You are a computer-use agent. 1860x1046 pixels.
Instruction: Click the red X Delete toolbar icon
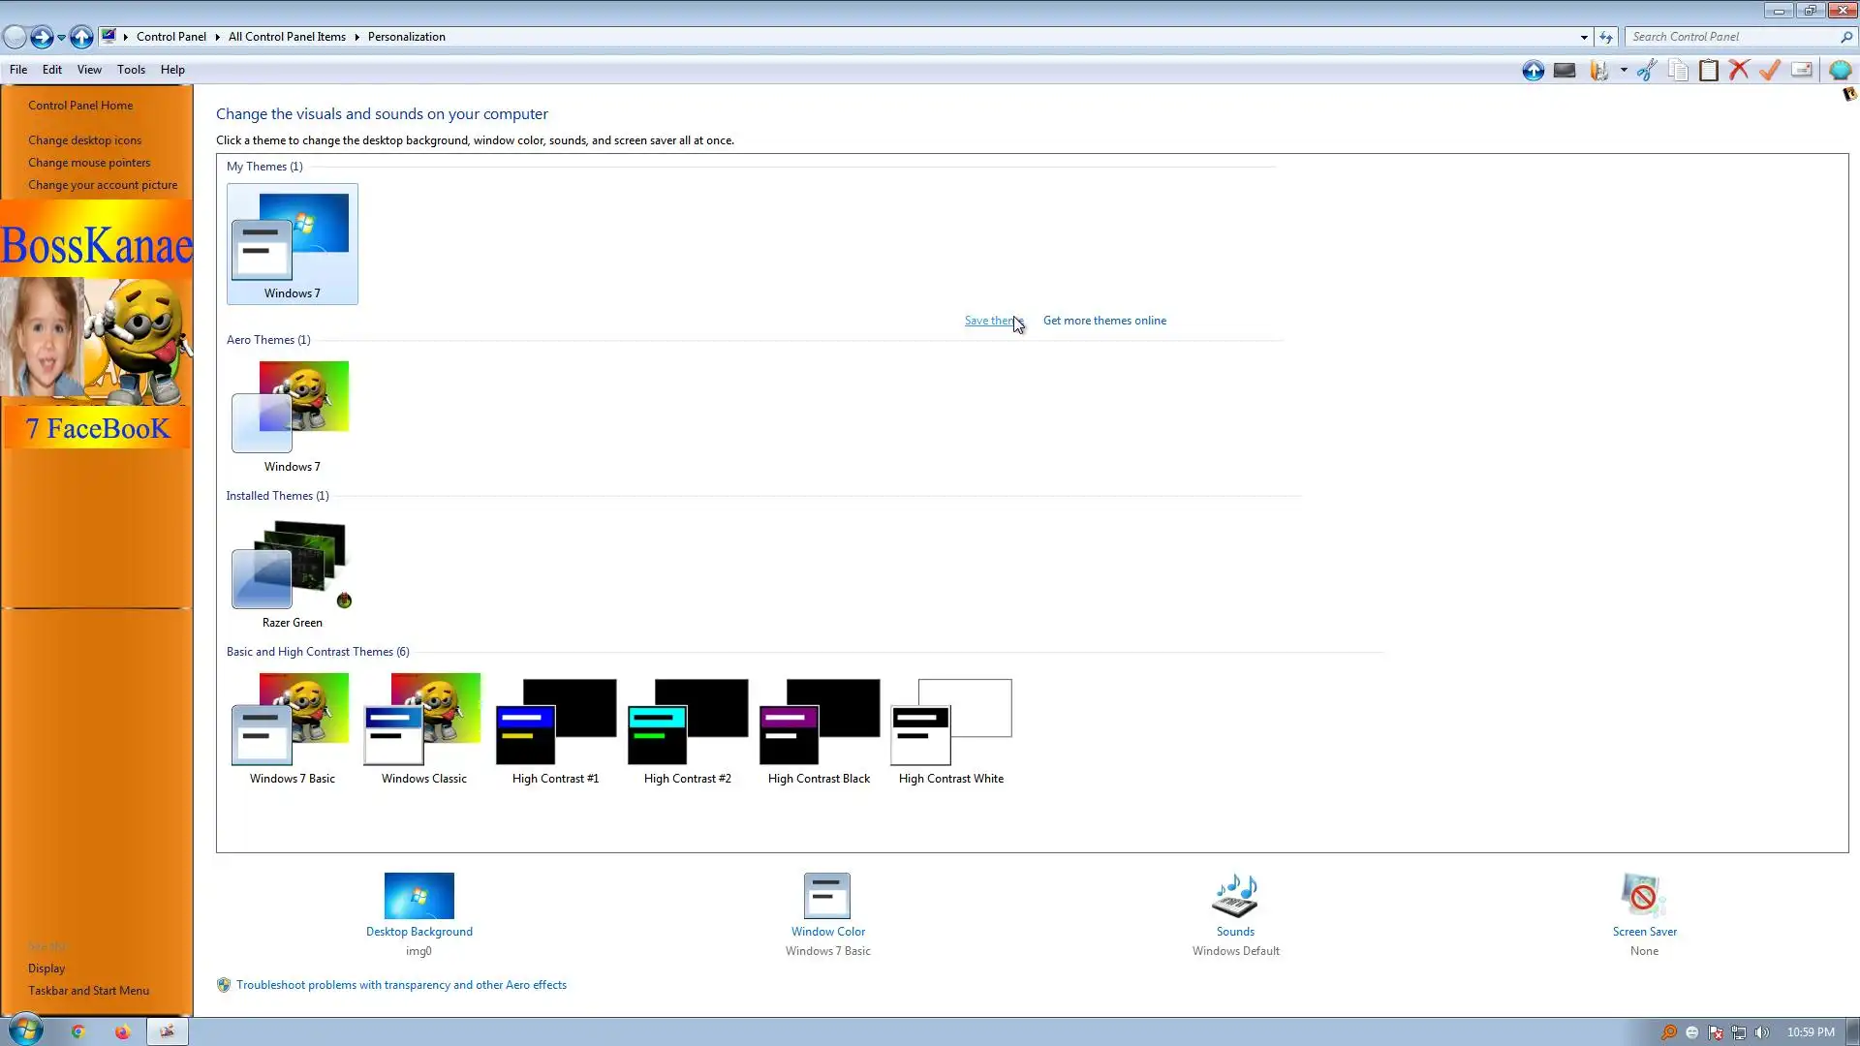pos(1739,70)
